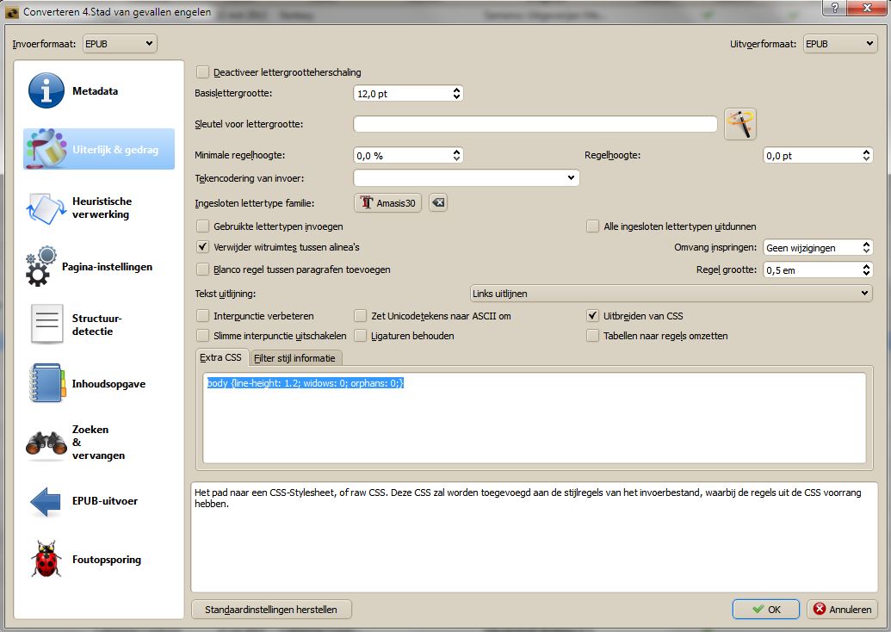This screenshot has width=891, height=632.
Task: Select the Uiterlijk & gedrag paint icon
Action: click(46, 149)
